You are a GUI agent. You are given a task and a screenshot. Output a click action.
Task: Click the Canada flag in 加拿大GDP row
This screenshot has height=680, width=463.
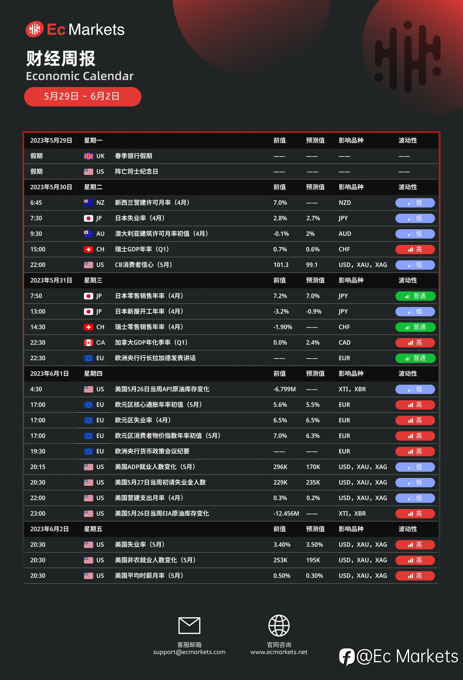click(x=88, y=342)
